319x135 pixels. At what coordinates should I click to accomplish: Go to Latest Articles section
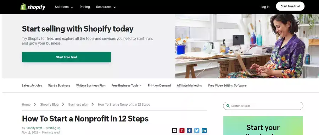(32, 86)
